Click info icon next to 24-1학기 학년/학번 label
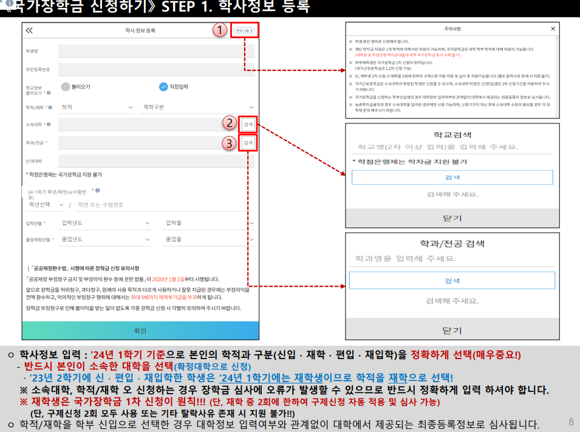 coord(98,190)
